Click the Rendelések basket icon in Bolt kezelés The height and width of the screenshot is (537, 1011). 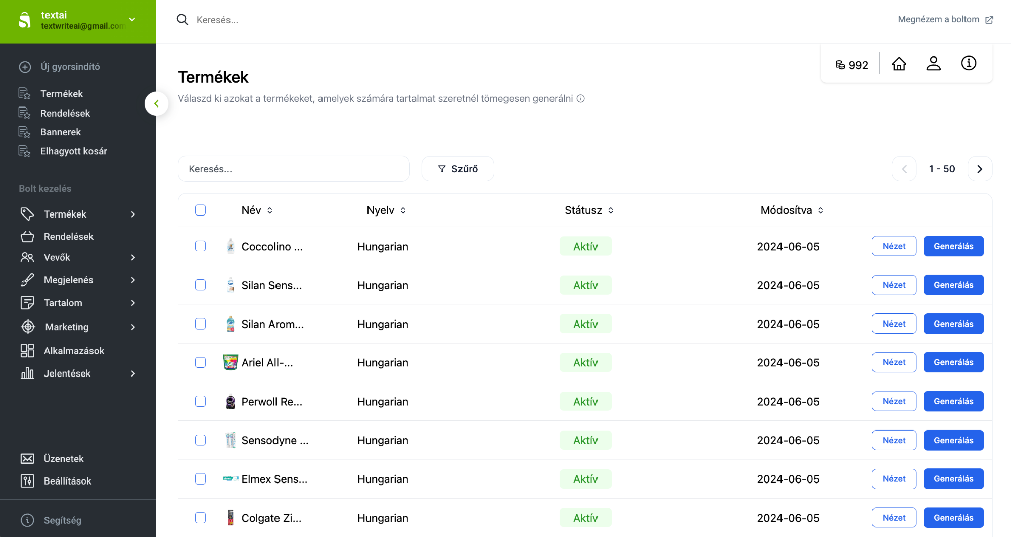tap(27, 236)
